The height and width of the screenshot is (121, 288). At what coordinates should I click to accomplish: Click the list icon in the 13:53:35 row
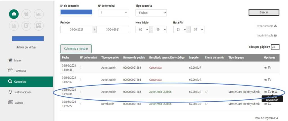pos(276,92)
